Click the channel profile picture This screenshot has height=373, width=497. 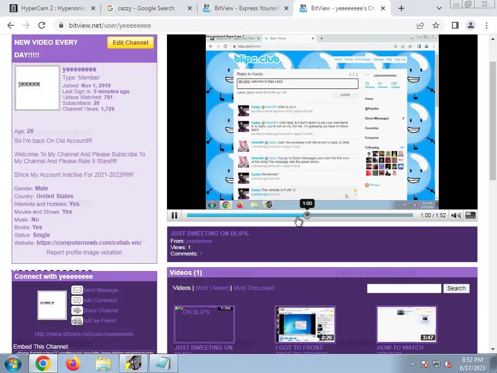[37, 88]
